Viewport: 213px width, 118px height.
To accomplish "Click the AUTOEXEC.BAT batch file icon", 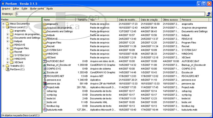I will click(x=45, y=61).
